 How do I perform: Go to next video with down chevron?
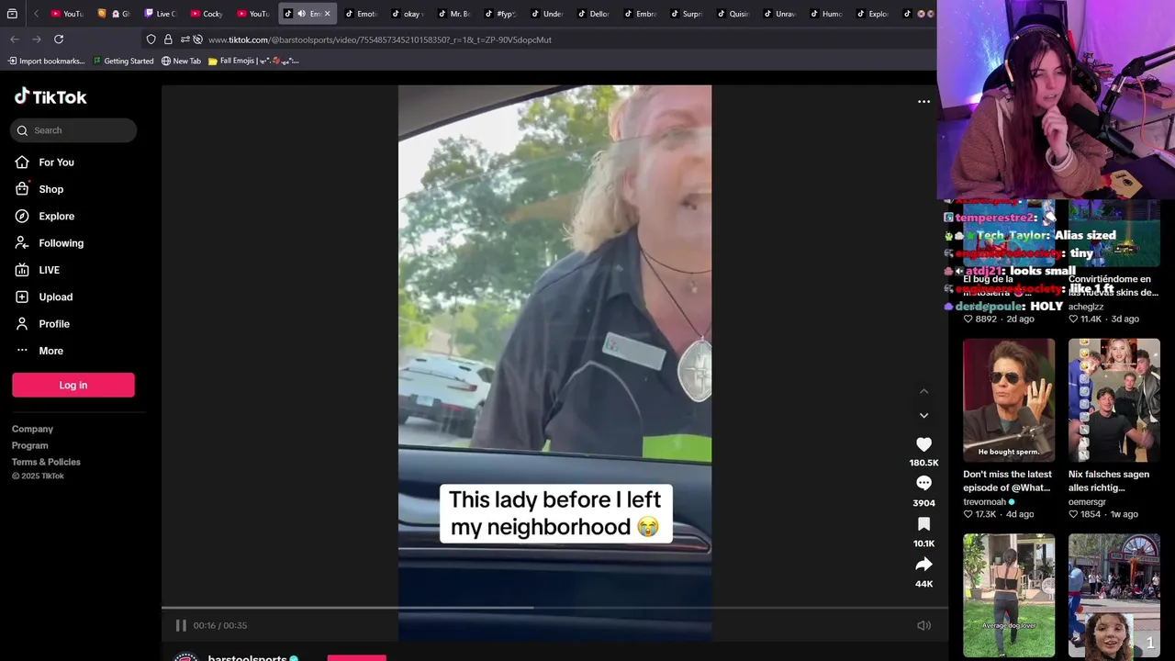pyautogui.click(x=923, y=416)
